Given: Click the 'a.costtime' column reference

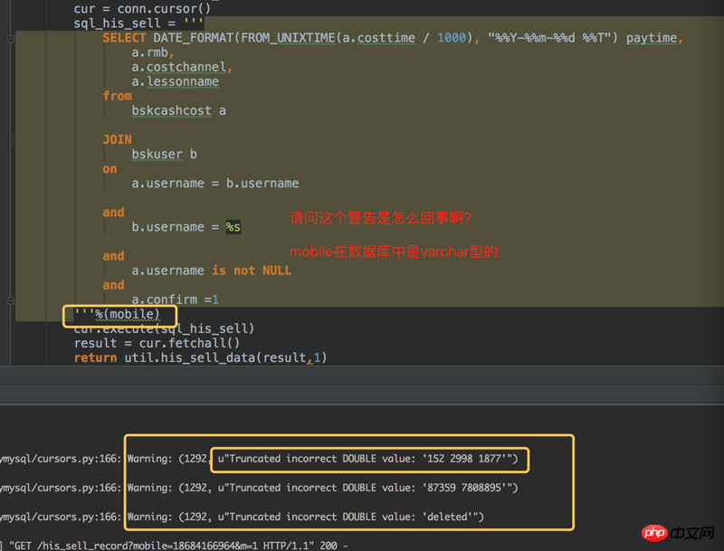Looking at the screenshot, I should tap(378, 38).
